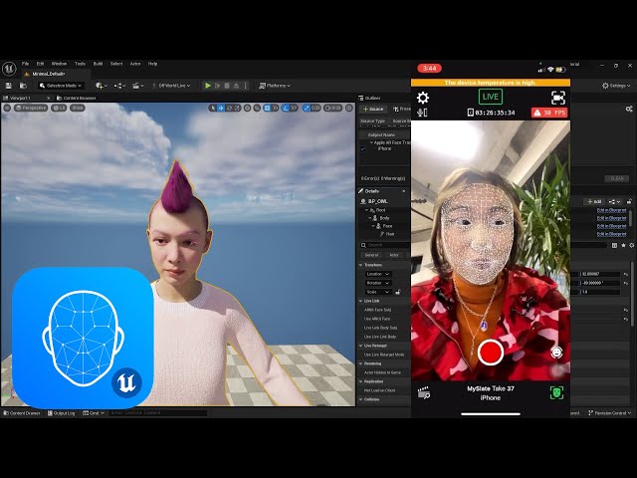This screenshot has width=637, height=478.
Task: Click the Unreal Engine logo icon
Action: (9, 69)
